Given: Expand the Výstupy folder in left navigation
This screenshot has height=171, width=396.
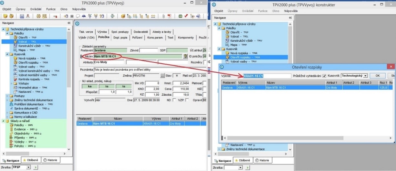Looking at the screenshot, I should click(x=11, y=83).
